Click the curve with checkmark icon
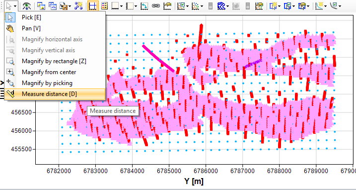The width and height of the screenshot is (356, 190). [334, 5]
